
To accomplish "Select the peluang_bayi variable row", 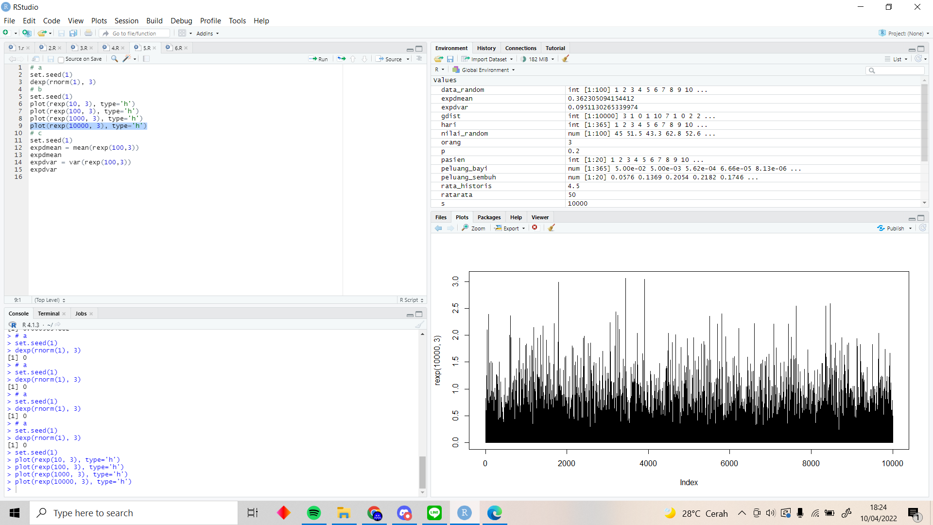I will 676,169.
